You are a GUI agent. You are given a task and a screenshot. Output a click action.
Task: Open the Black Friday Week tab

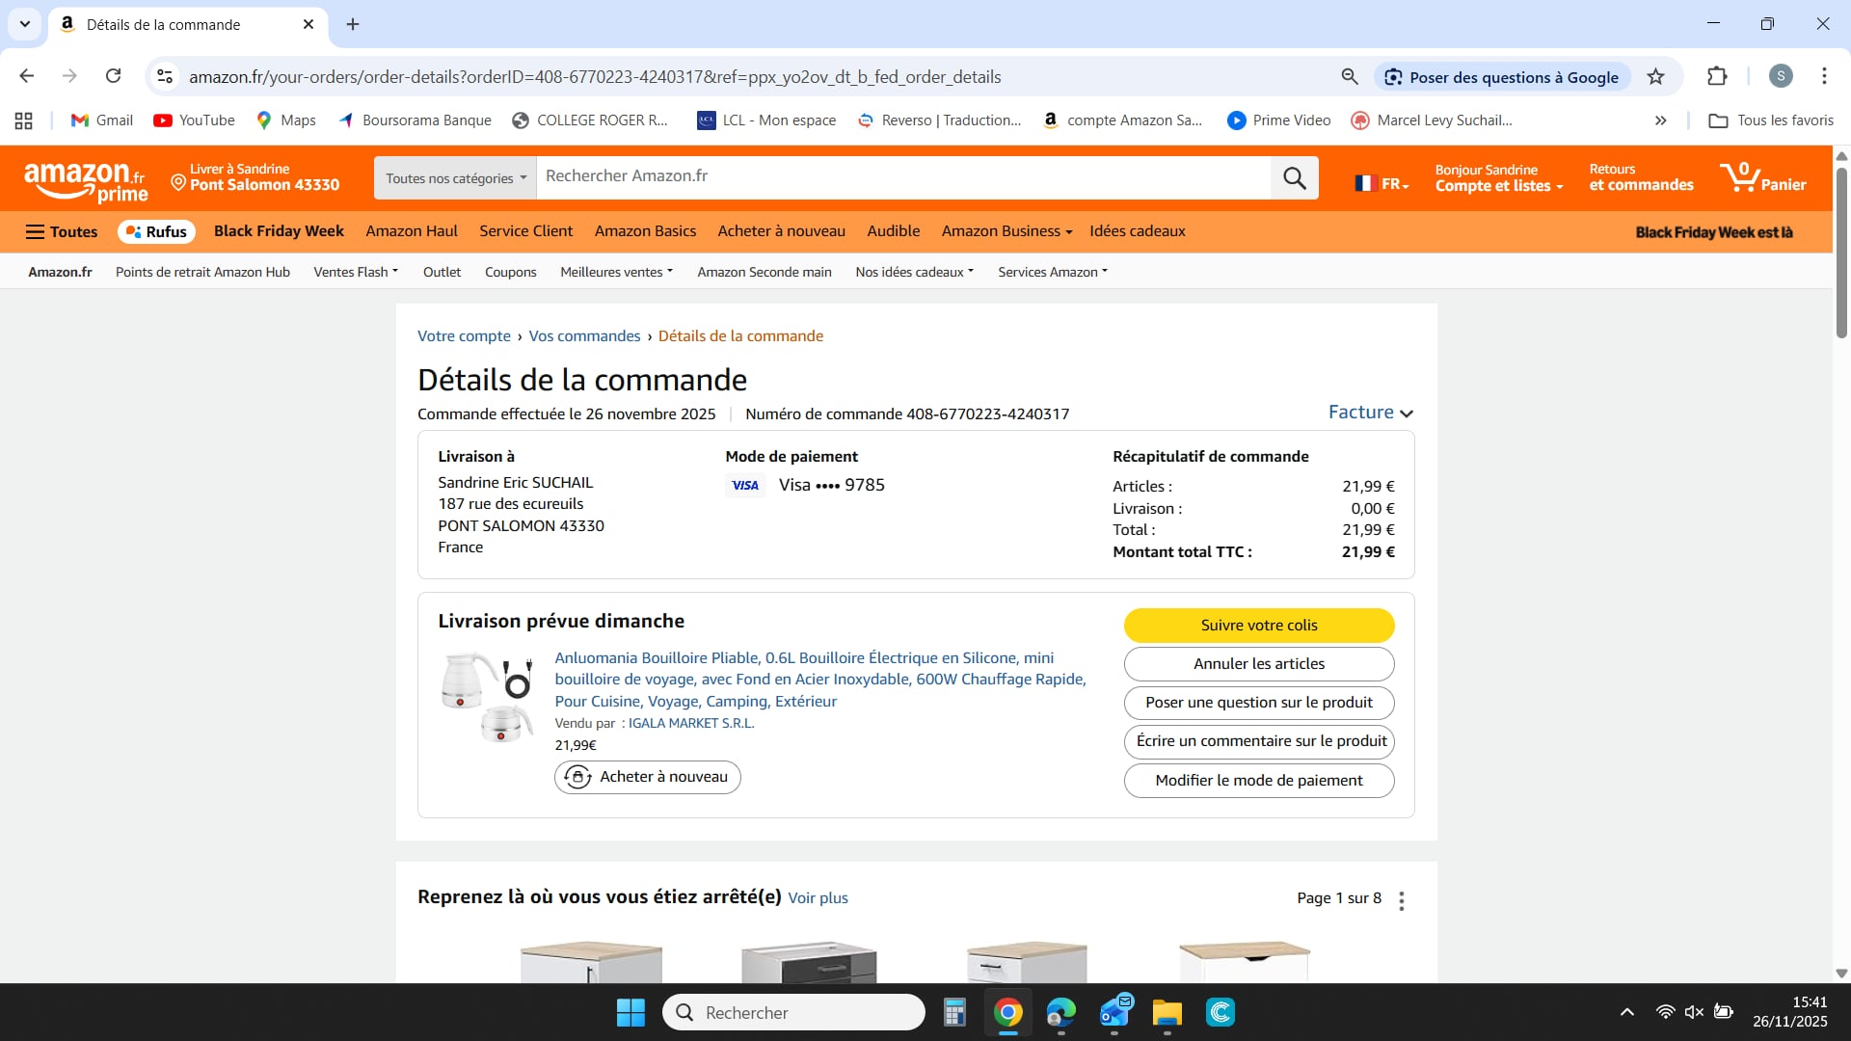click(279, 231)
